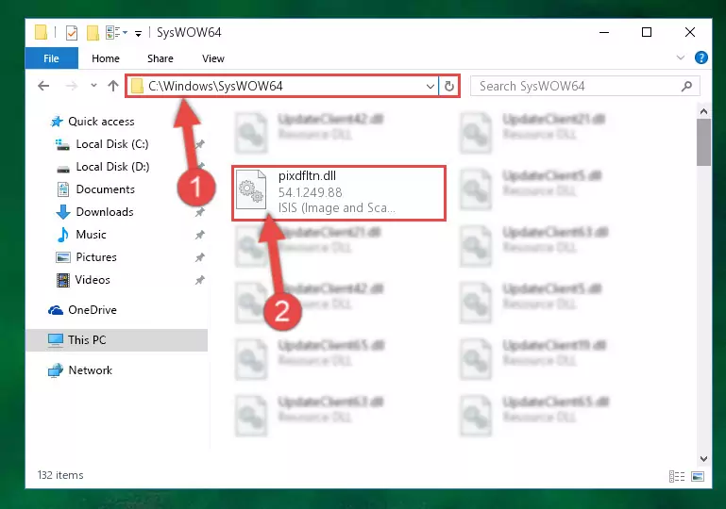Viewport: 726px width, 509px height.
Task: Click the search magnifier icon
Action: pos(686,86)
